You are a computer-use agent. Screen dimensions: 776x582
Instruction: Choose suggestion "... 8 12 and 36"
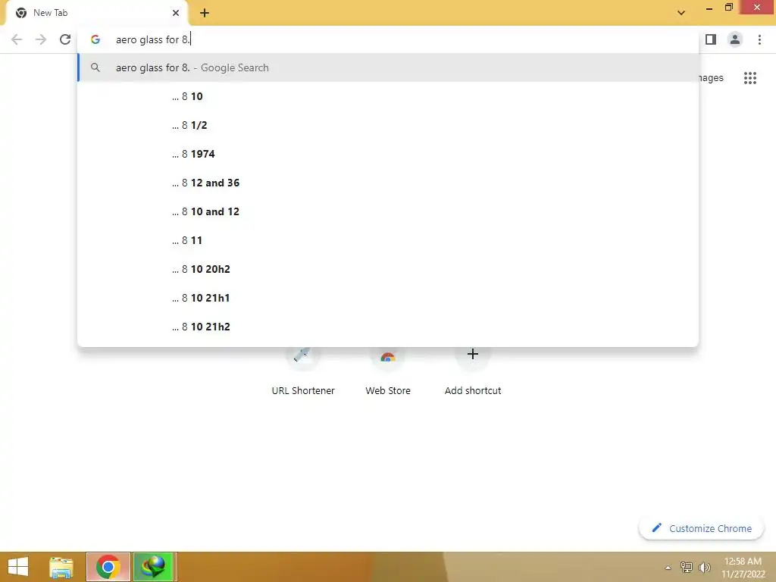coord(388,183)
